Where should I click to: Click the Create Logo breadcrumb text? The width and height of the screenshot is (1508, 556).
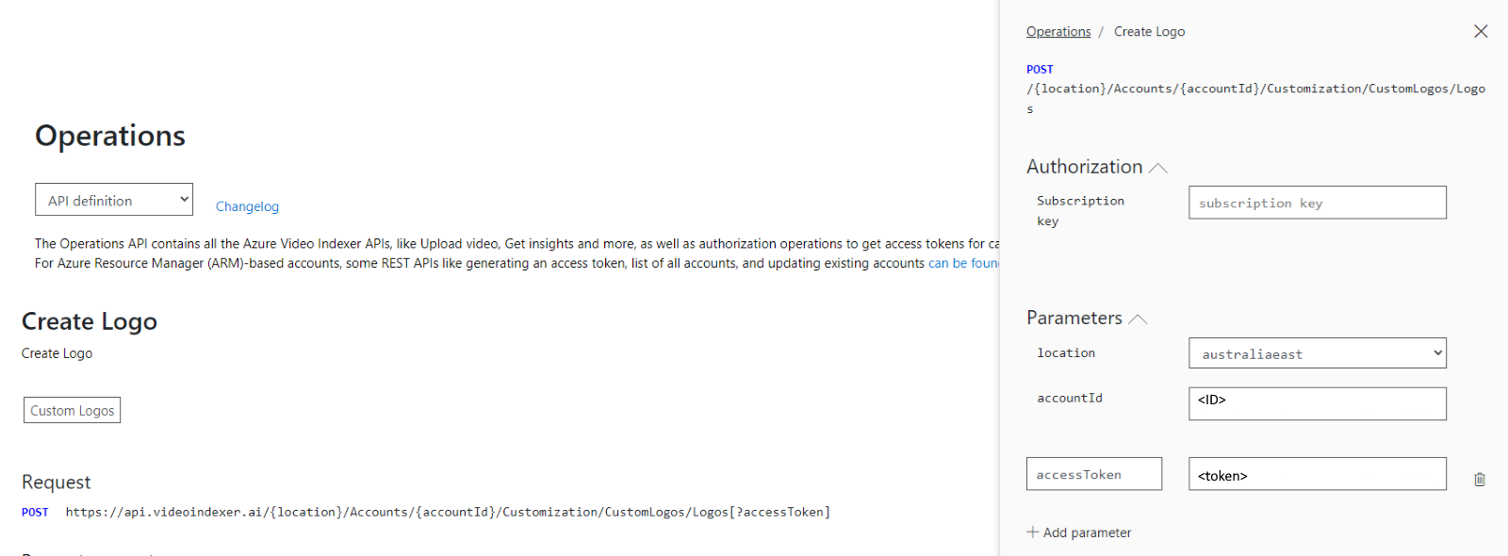click(1149, 32)
